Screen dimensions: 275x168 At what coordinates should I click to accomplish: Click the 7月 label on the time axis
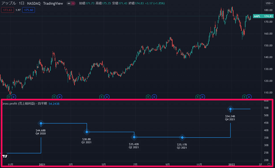pyautogui.click(x=135, y=164)
